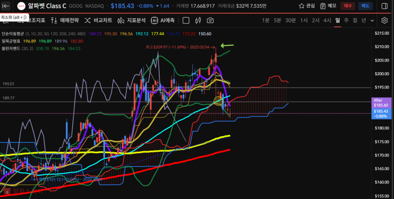Collapse the chart panel with the back-arrow icon

[x=6, y=6]
